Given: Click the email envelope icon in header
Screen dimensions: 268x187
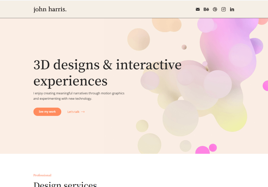Looking at the screenshot, I should pyautogui.click(x=198, y=9).
